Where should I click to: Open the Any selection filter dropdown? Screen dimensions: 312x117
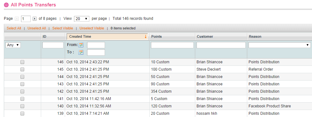[13, 45]
